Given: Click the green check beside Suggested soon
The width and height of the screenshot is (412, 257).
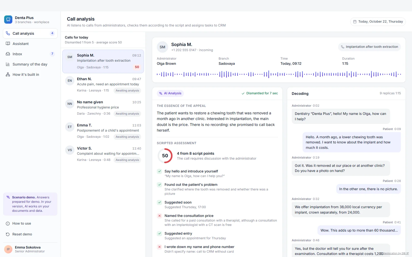Looking at the screenshot, I should 159,203.
